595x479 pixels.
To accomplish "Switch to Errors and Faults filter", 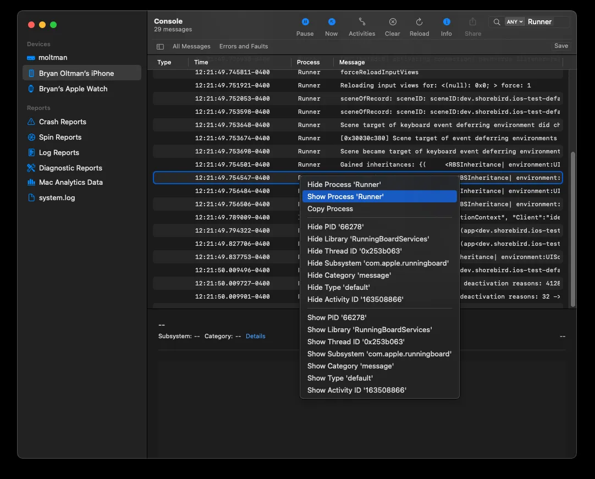I will click(x=244, y=46).
